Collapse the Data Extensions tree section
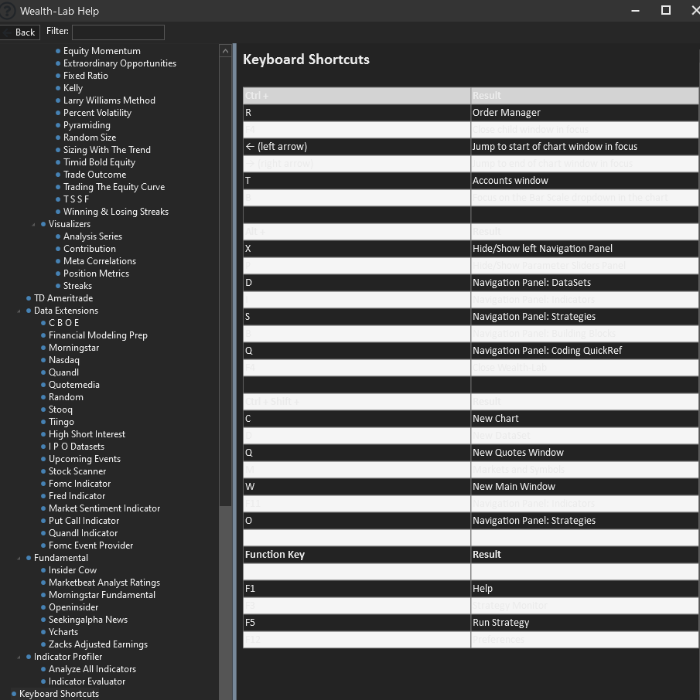The image size is (700, 700). pos(19,311)
